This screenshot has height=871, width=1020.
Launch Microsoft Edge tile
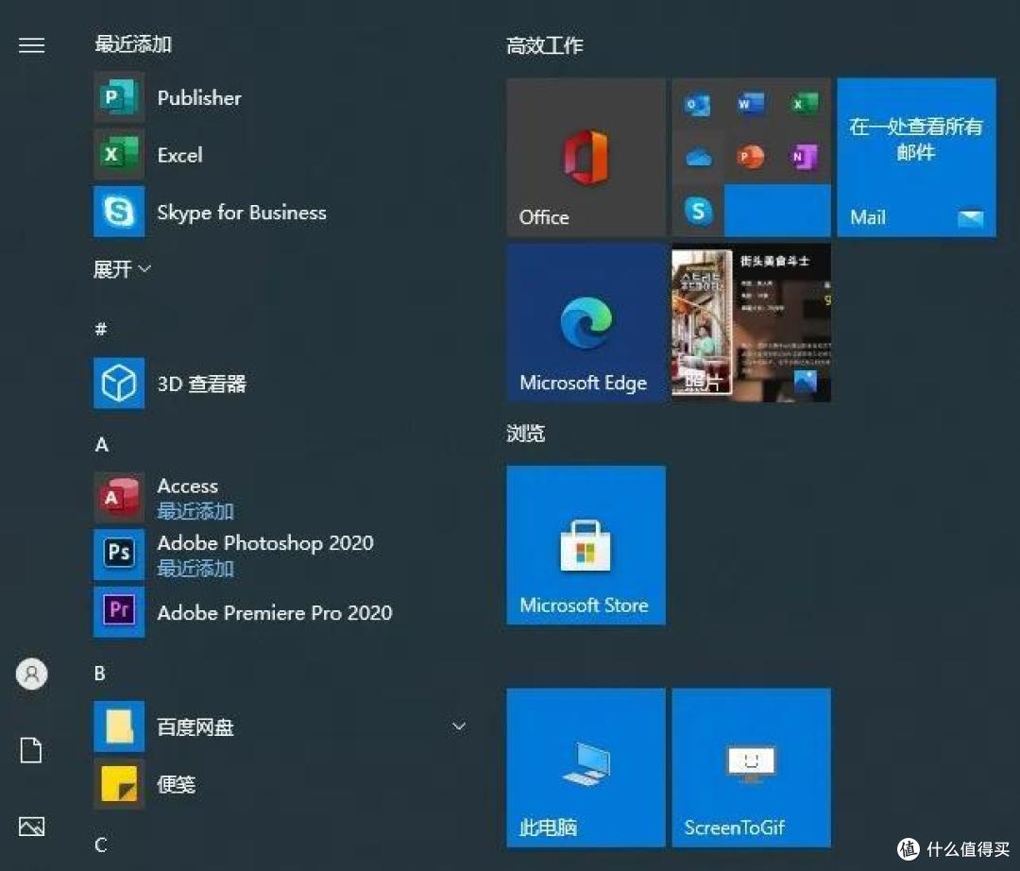coord(586,323)
